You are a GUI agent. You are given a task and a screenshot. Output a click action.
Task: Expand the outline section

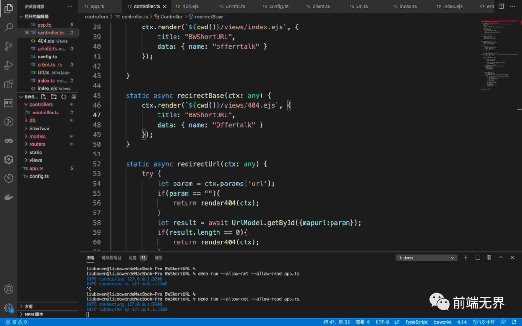click(48, 306)
